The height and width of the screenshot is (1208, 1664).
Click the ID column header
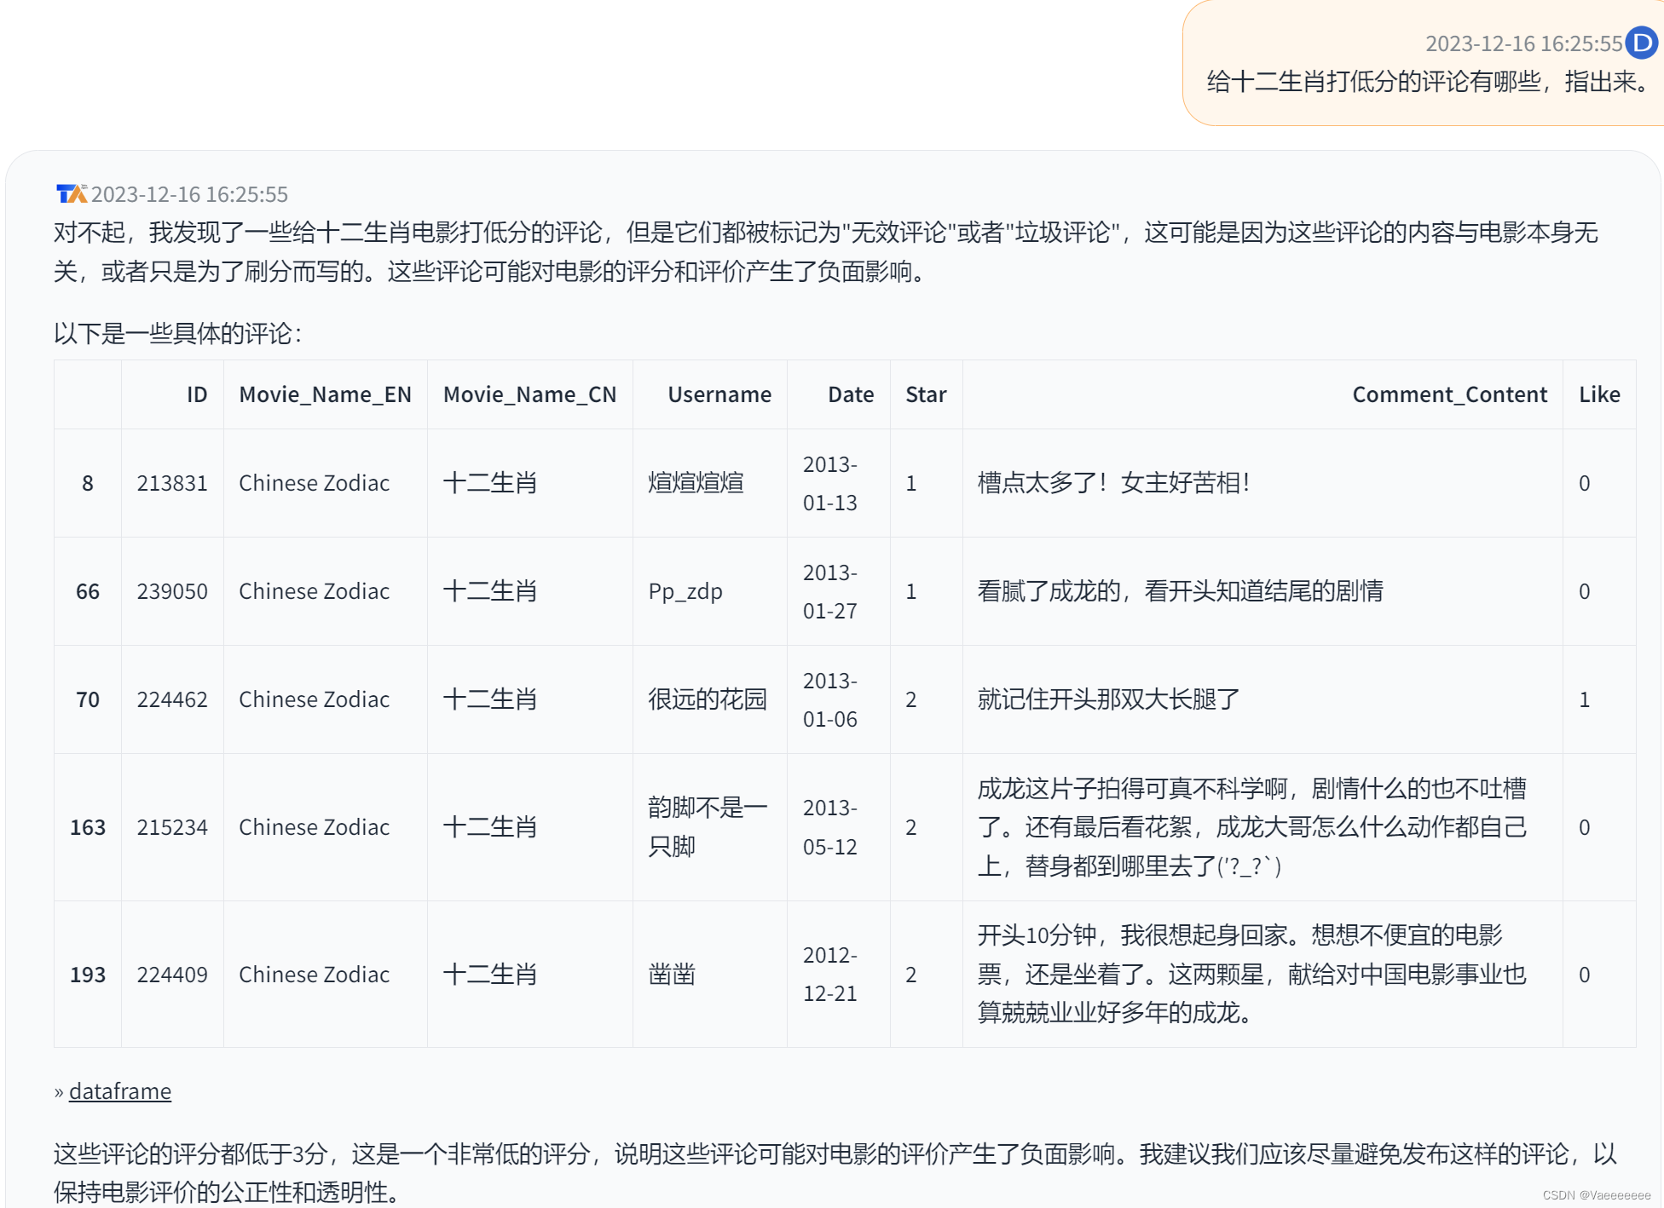(196, 394)
